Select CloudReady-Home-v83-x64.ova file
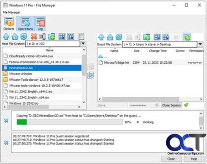Screen dimensions: 207x164 point(42,56)
